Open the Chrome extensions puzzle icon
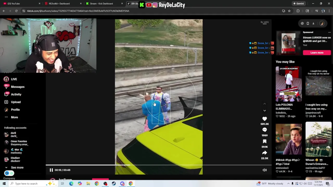Screen dimensions: 333x187 pyautogui.click(x=298, y=11)
